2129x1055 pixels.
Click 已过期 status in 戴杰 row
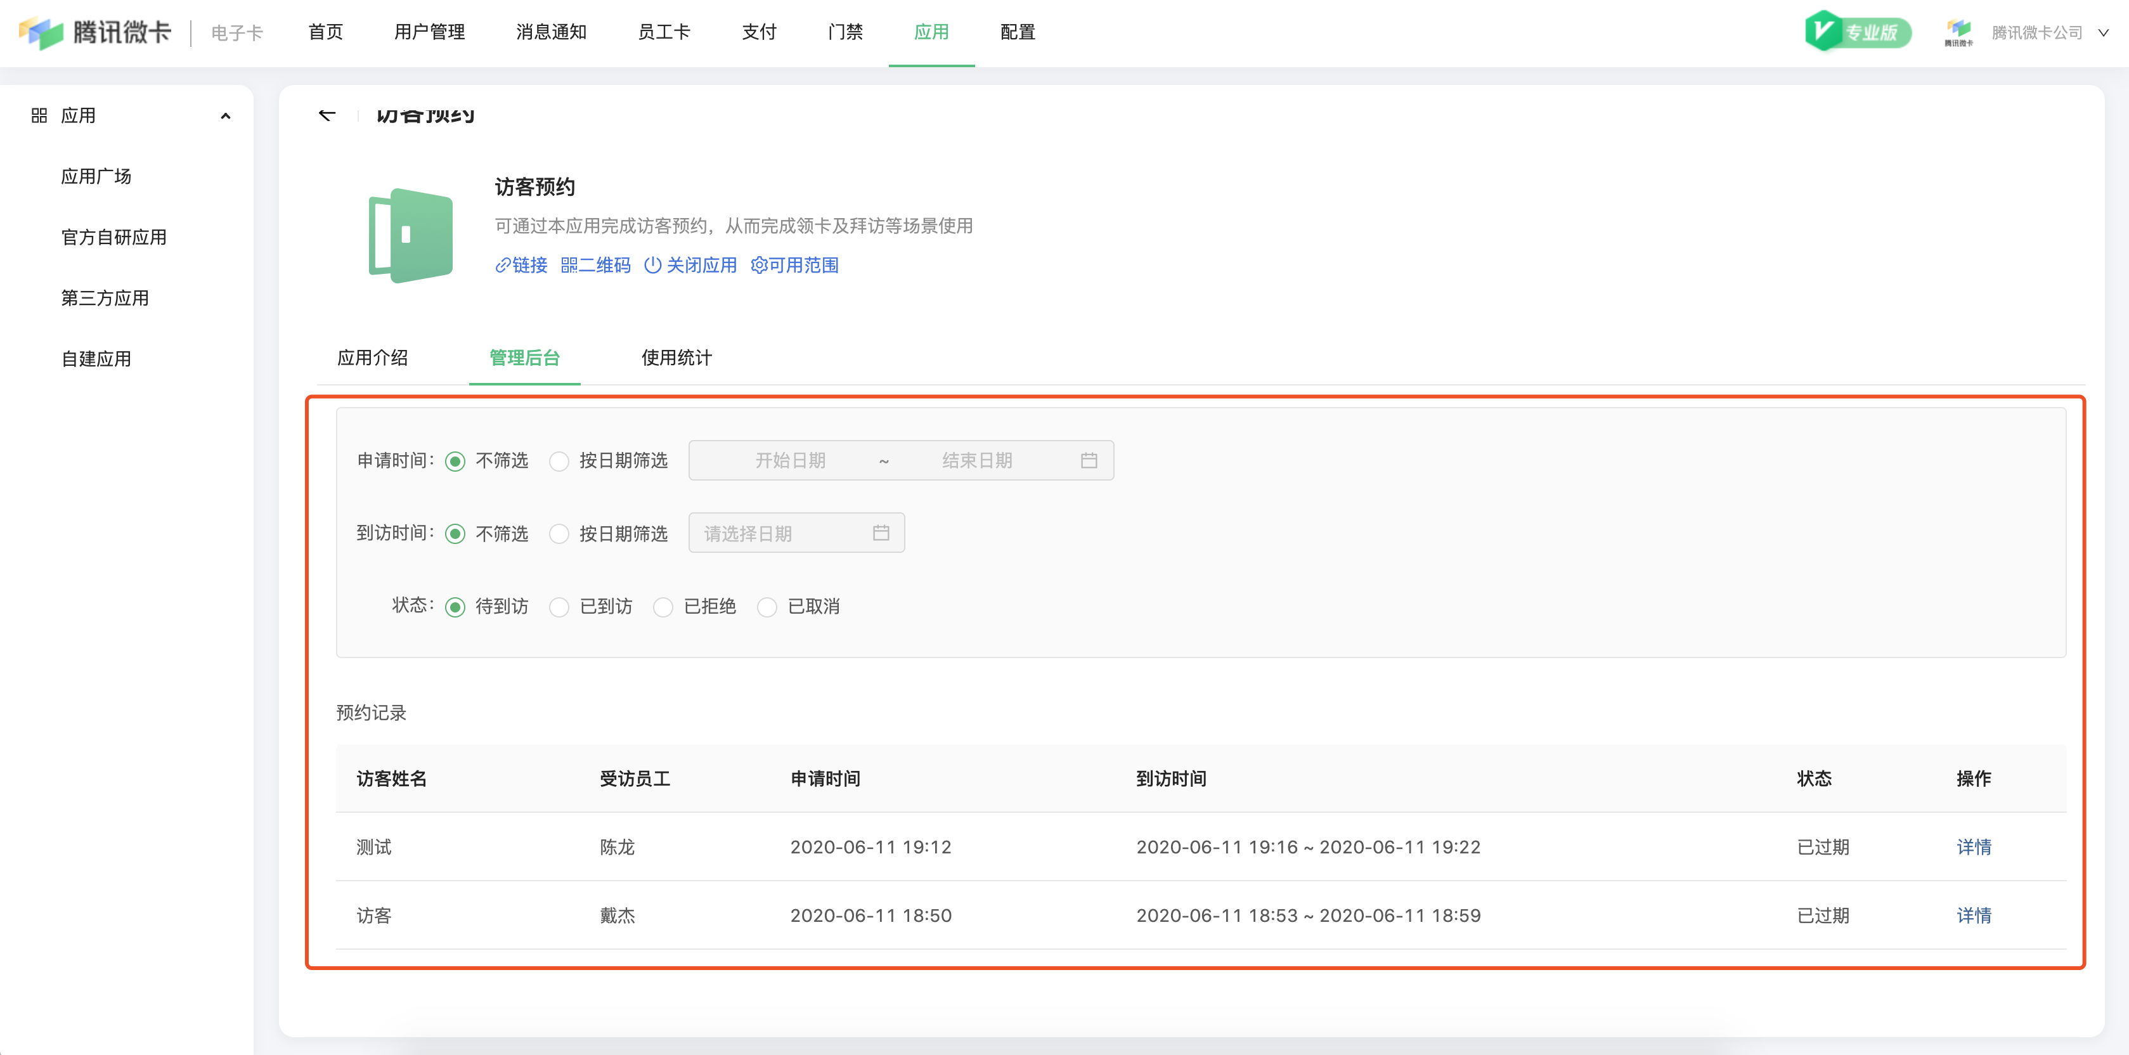pos(1823,916)
